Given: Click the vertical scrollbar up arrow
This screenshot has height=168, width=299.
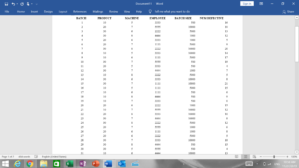Looking at the screenshot, I should [297, 17].
